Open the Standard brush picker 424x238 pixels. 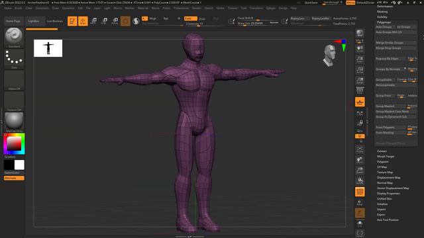(14, 38)
